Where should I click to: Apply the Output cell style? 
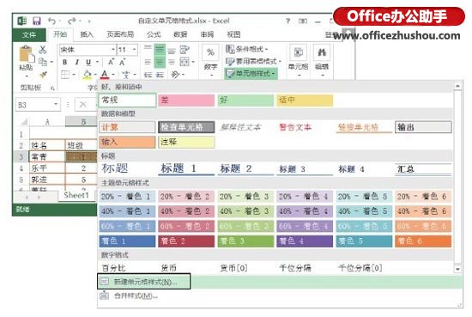(x=423, y=127)
